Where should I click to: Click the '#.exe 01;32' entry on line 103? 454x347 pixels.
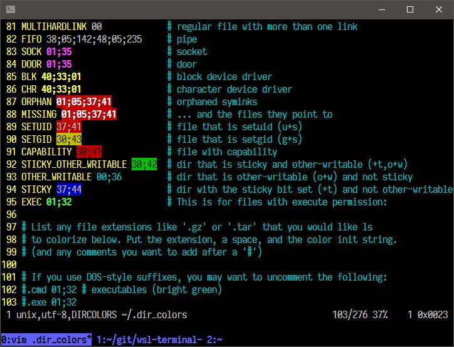point(49,302)
